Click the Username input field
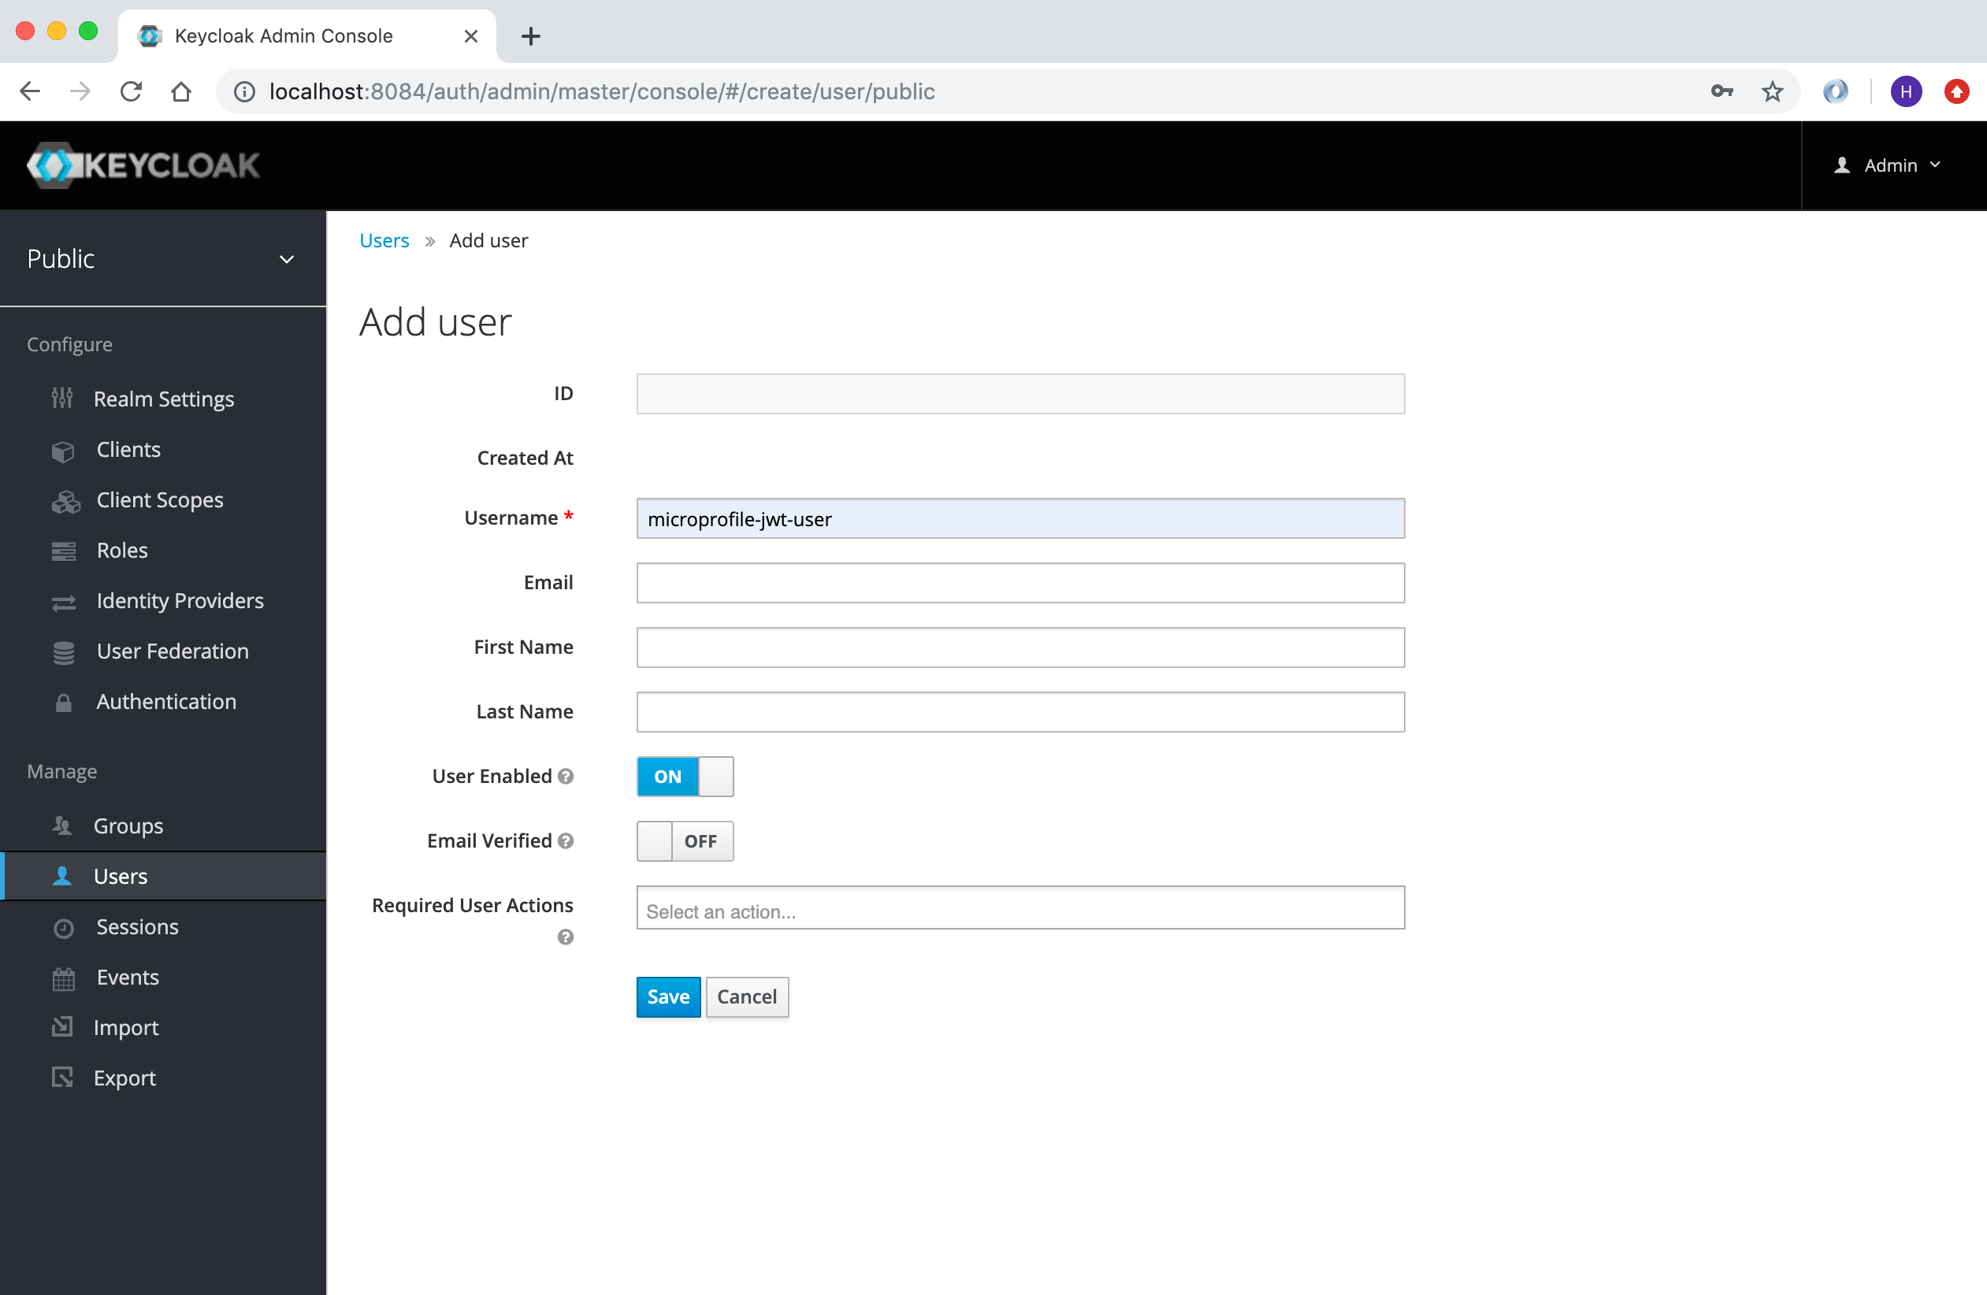This screenshot has width=1987, height=1295. click(x=1021, y=517)
